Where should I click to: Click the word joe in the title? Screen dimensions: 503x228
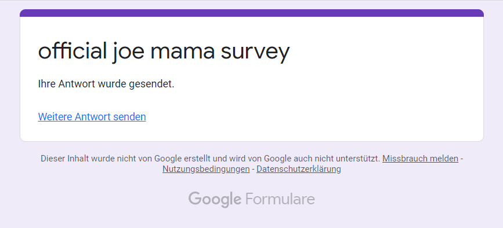[128, 52]
